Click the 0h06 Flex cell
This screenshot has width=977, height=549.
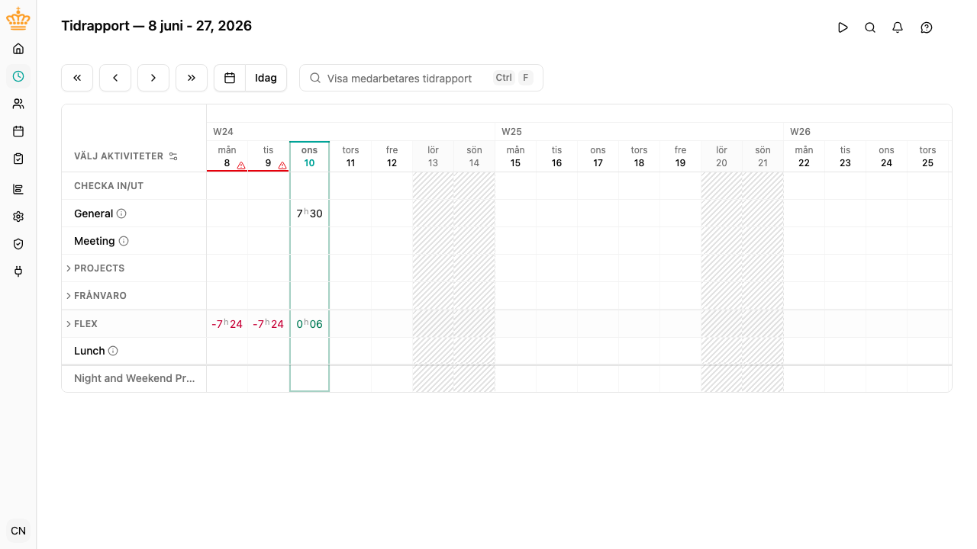309,324
